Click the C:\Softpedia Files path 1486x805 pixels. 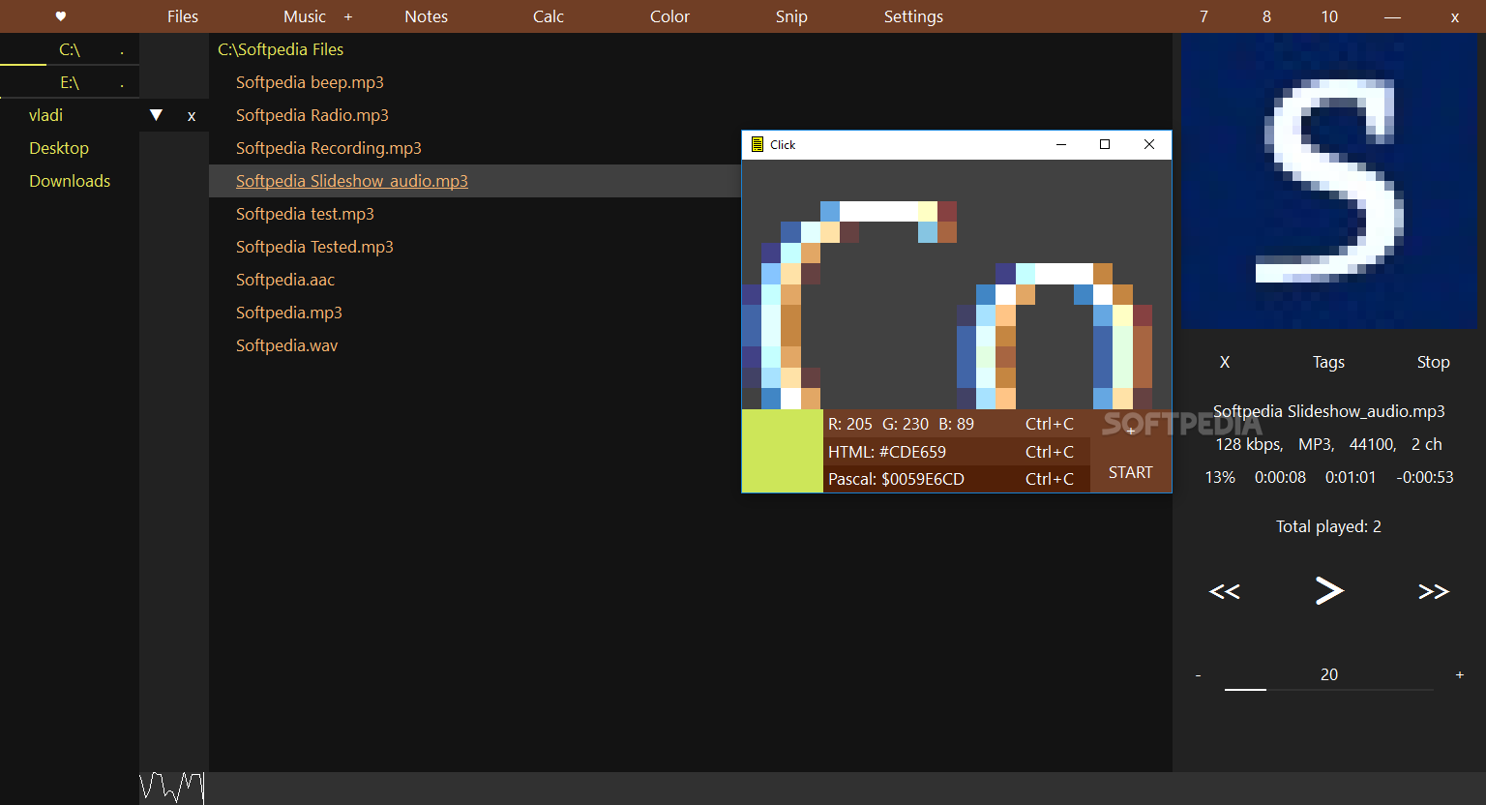coord(281,49)
